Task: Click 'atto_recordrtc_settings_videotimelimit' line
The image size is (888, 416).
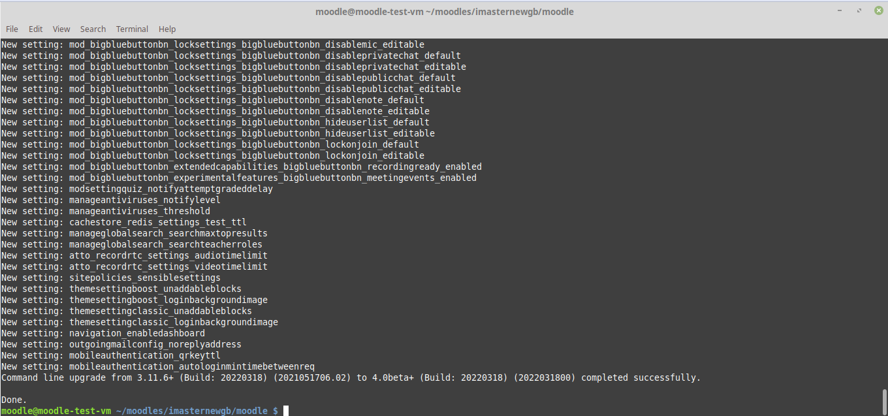Action: point(135,266)
